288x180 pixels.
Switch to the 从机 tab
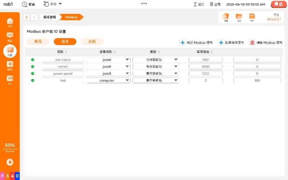92,42
